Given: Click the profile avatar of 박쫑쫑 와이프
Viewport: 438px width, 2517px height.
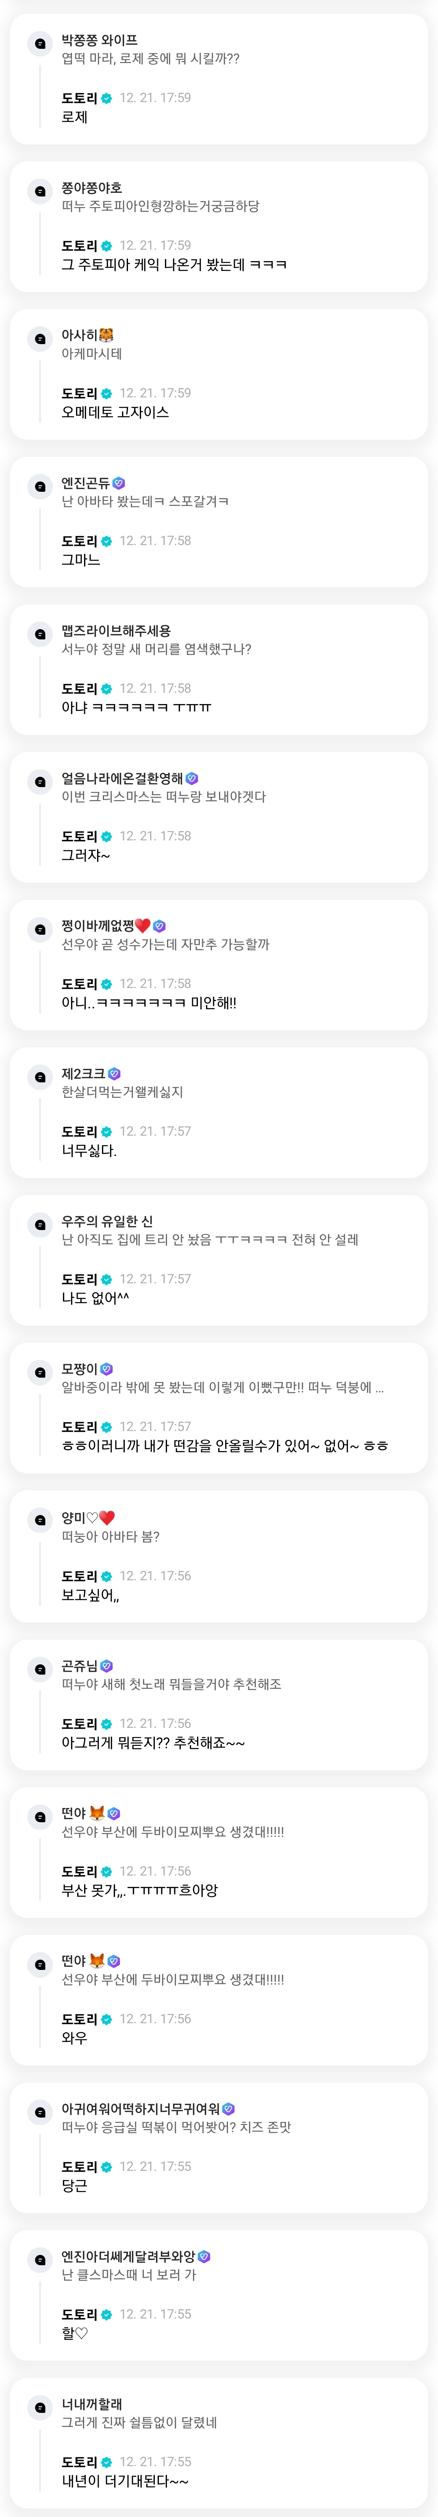Looking at the screenshot, I should [x=40, y=44].
